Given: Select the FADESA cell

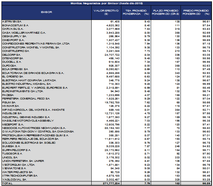Looking at the screenshot, I should tap(8, 95).
